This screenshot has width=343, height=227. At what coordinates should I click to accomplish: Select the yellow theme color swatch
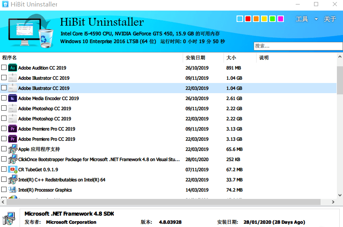(264, 19)
